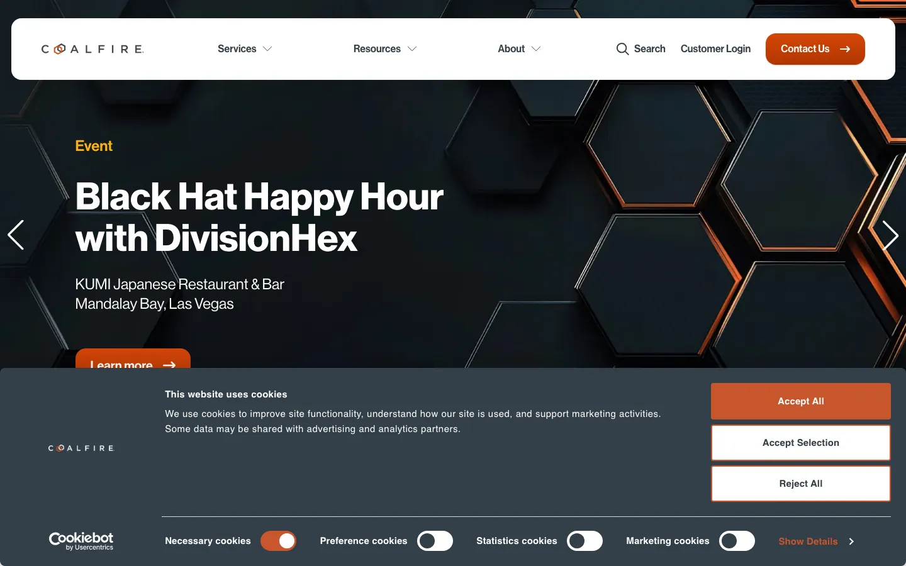The height and width of the screenshot is (566, 906).
Task: Click the Coalfire logo in the header
Action: pyautogui.click(x=92, y=49)
